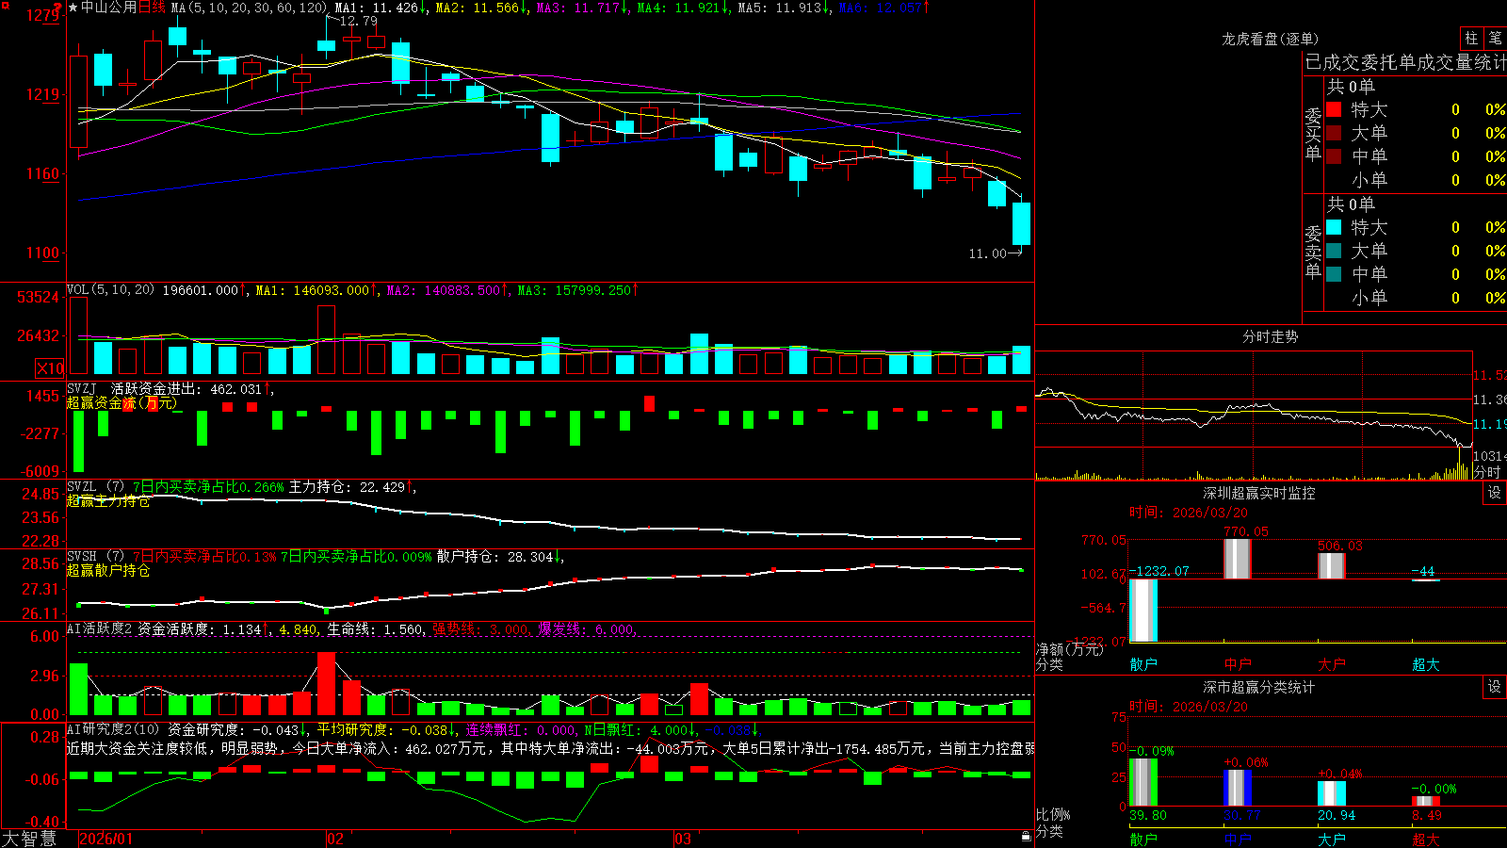1507x848 pixels.
Task: Click the cyan 大户 bar valued 20.94
Action: 1332,793
